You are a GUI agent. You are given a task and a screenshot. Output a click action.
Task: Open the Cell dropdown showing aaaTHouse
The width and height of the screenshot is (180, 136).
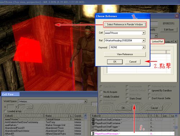click(144, 33)
